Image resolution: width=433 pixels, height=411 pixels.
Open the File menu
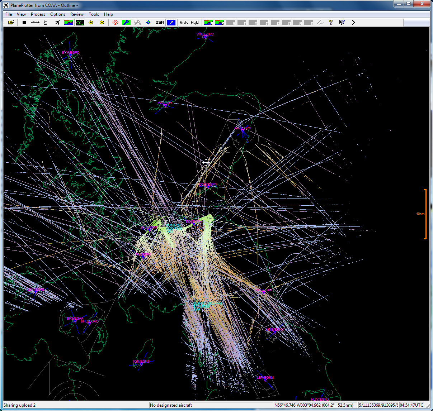(9, 14)
